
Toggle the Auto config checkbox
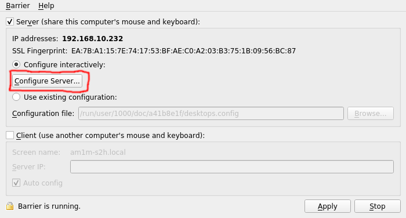click(x=16, y=183)
